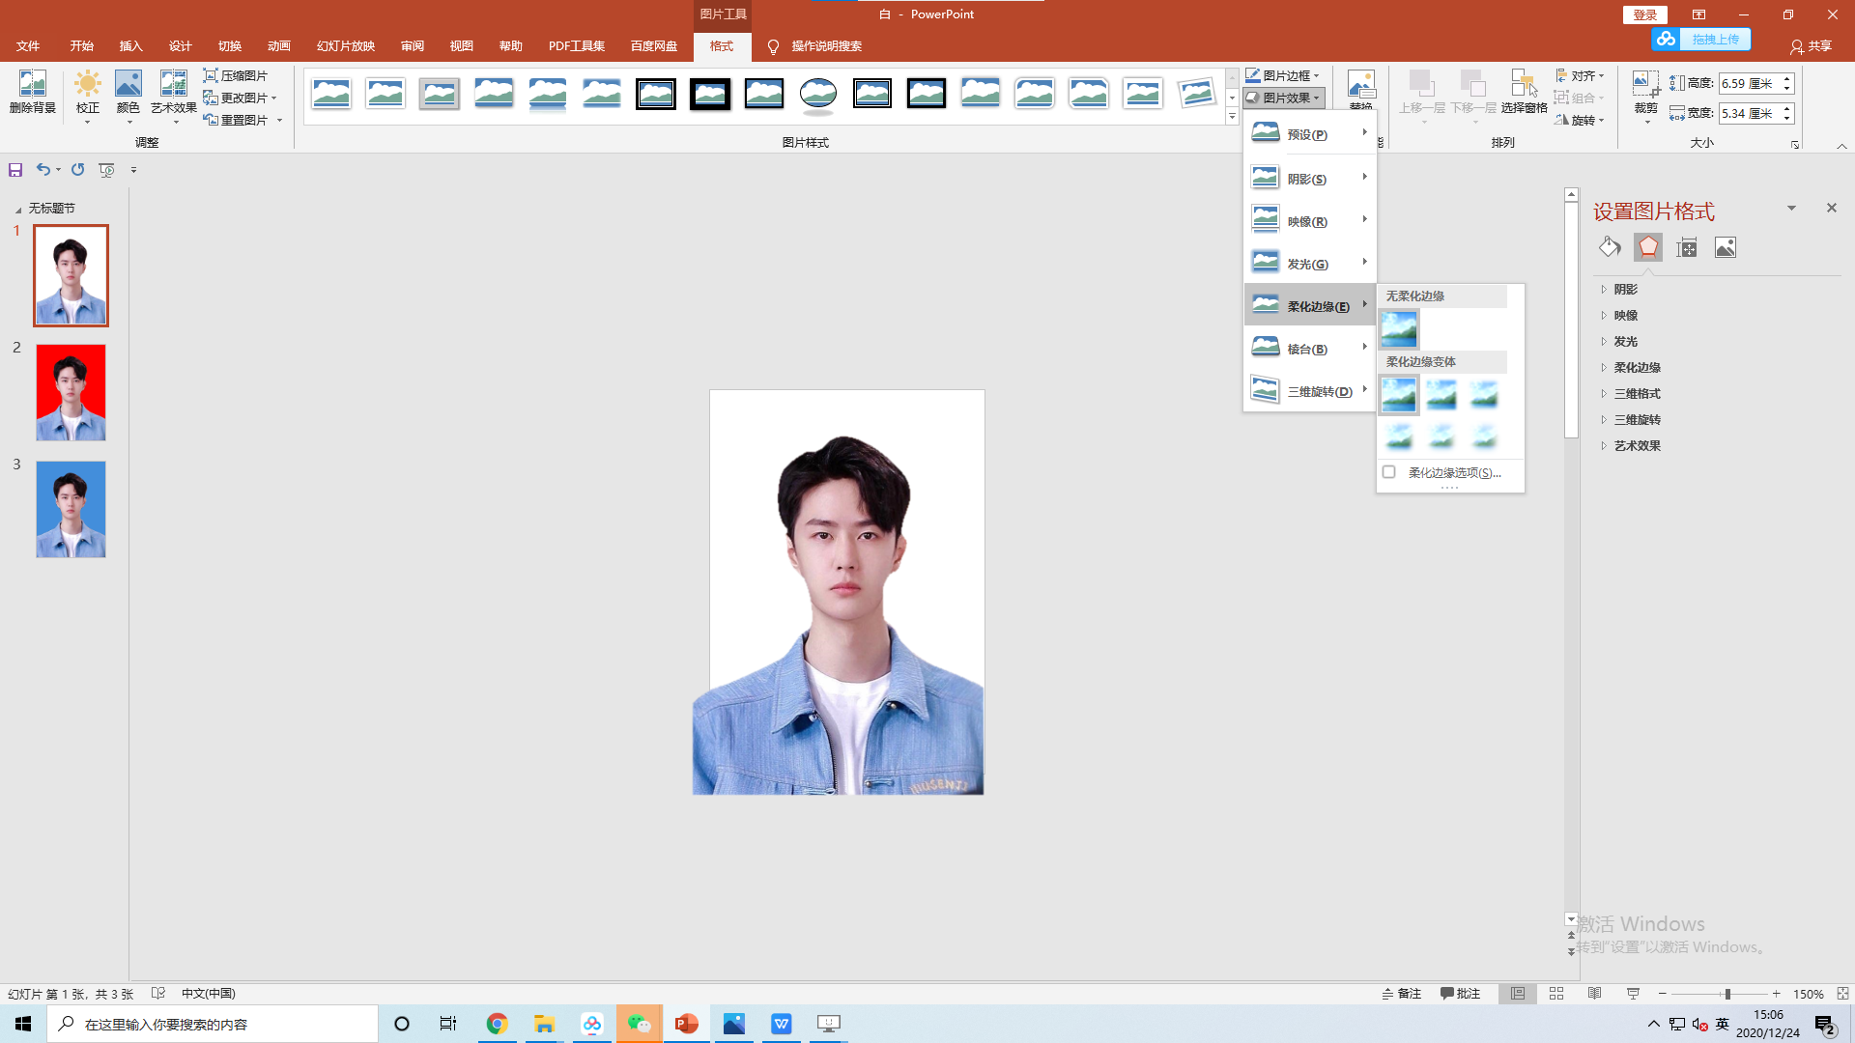Image resolution: width=1855 pixels, height=1043 pixels.
Task: Select the red-background slide 2 thumbnail
Action: [71, 393]
